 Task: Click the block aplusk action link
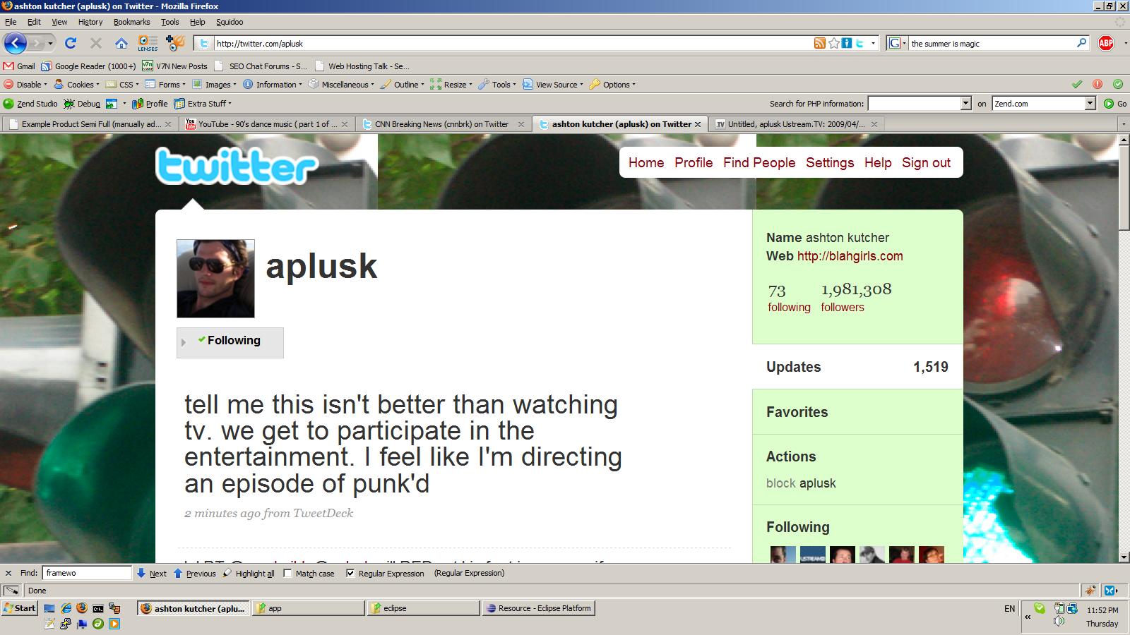801,483
